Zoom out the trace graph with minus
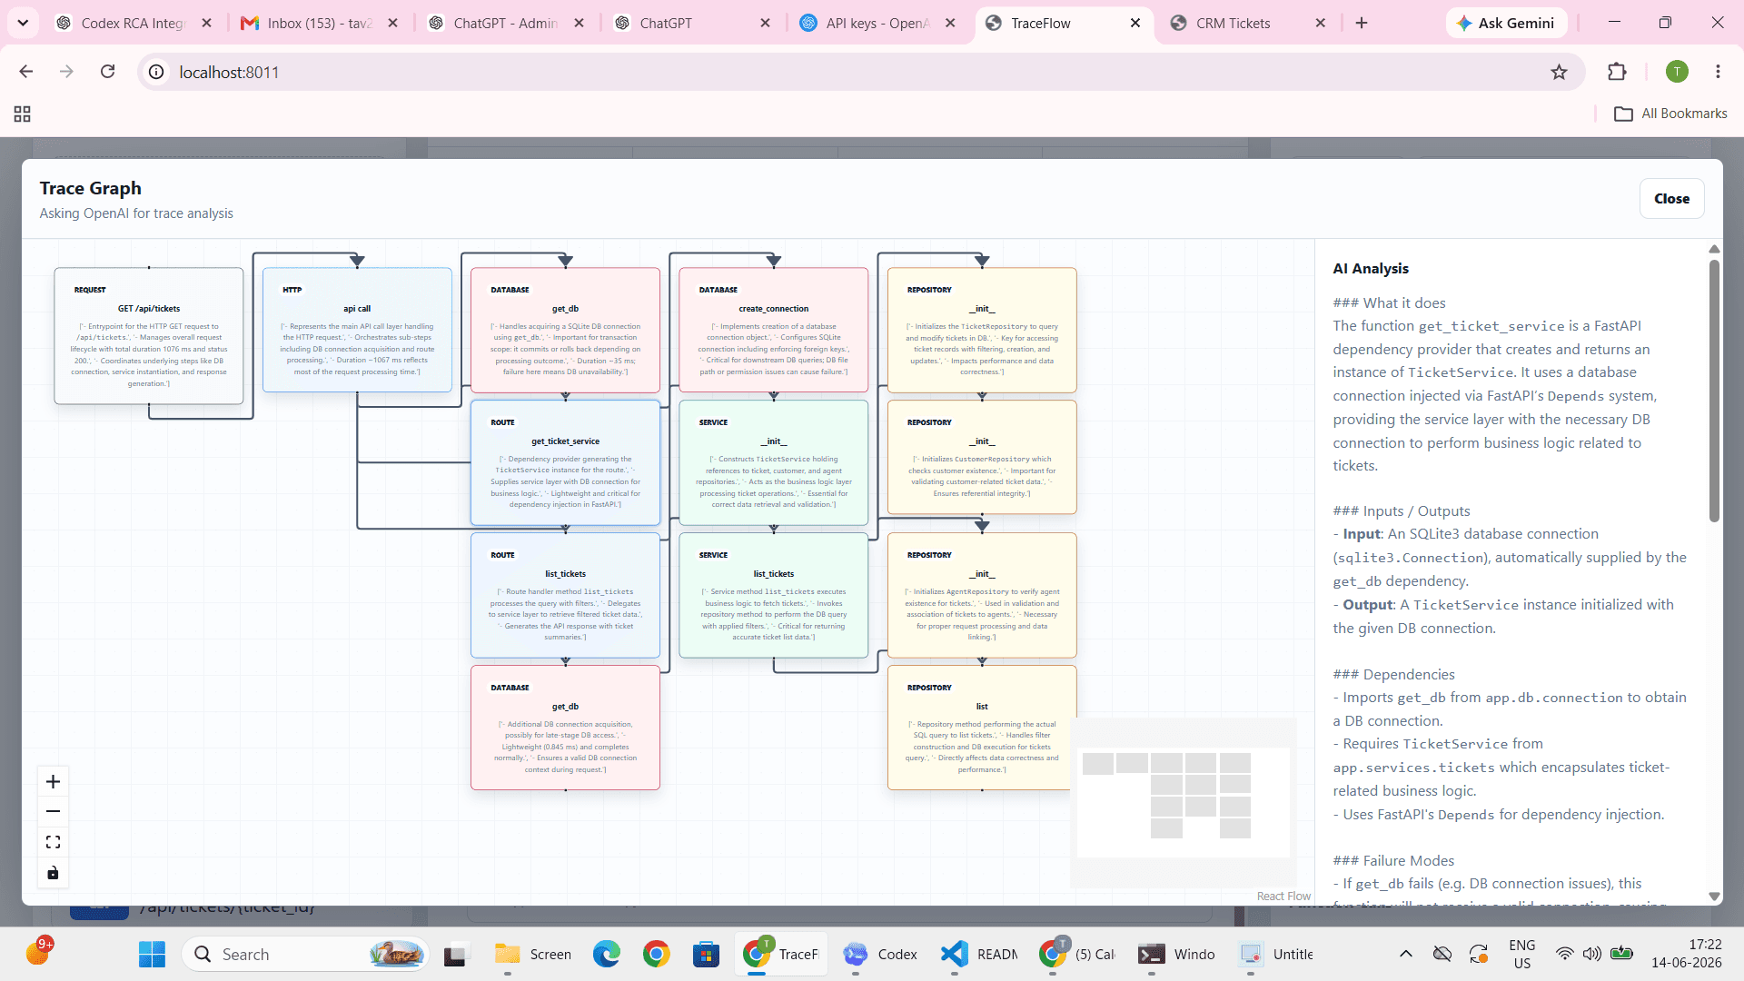The width and height of the screenshot is (1744, 981). tap(53, 812)
